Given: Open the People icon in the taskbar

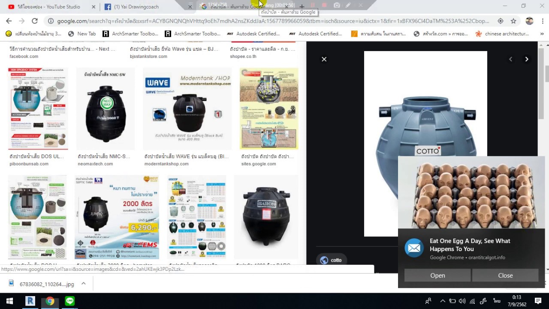Looking at the screenshot, I should (x=428, y=301).
